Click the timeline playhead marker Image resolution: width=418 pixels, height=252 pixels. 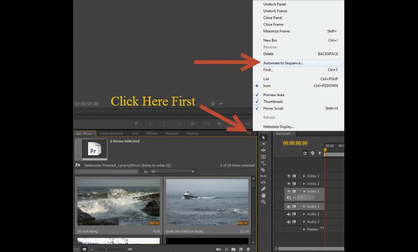(325, 150)
